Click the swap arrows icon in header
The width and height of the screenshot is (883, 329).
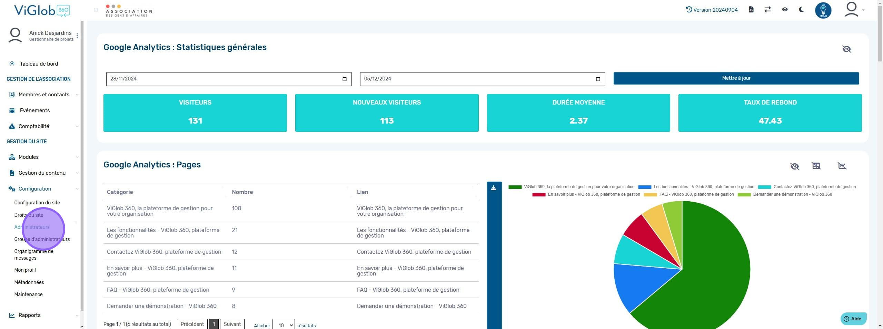click(767, 10)
